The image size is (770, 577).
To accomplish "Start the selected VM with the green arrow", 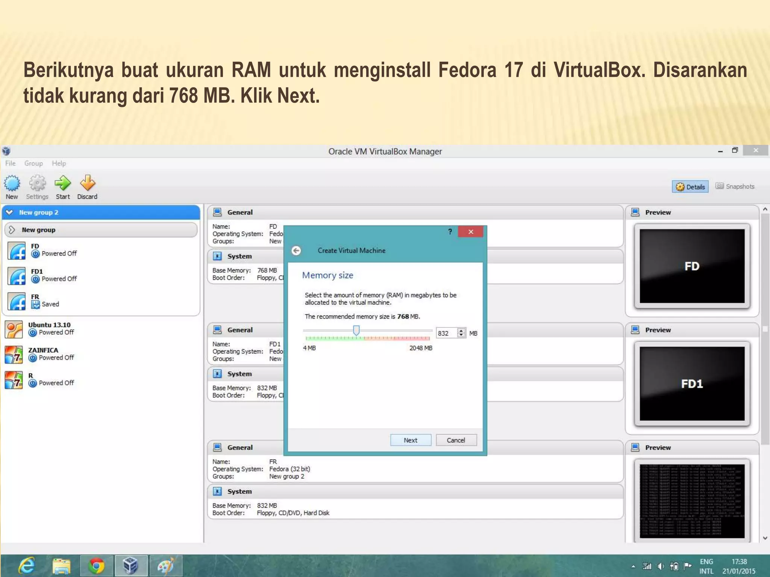I will pyautogui.click(x=63, y=187).
